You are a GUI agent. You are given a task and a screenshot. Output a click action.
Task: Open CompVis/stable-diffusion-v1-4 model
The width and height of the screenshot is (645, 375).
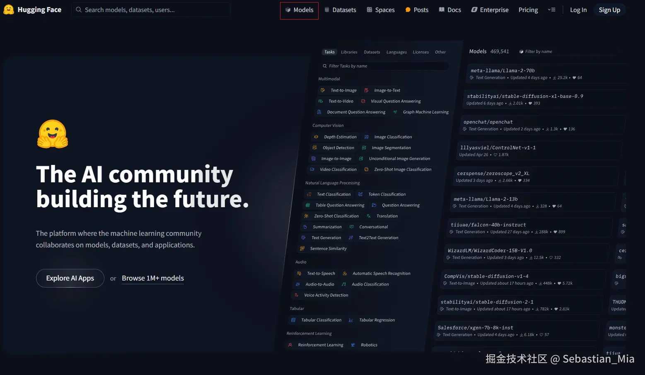524,279
